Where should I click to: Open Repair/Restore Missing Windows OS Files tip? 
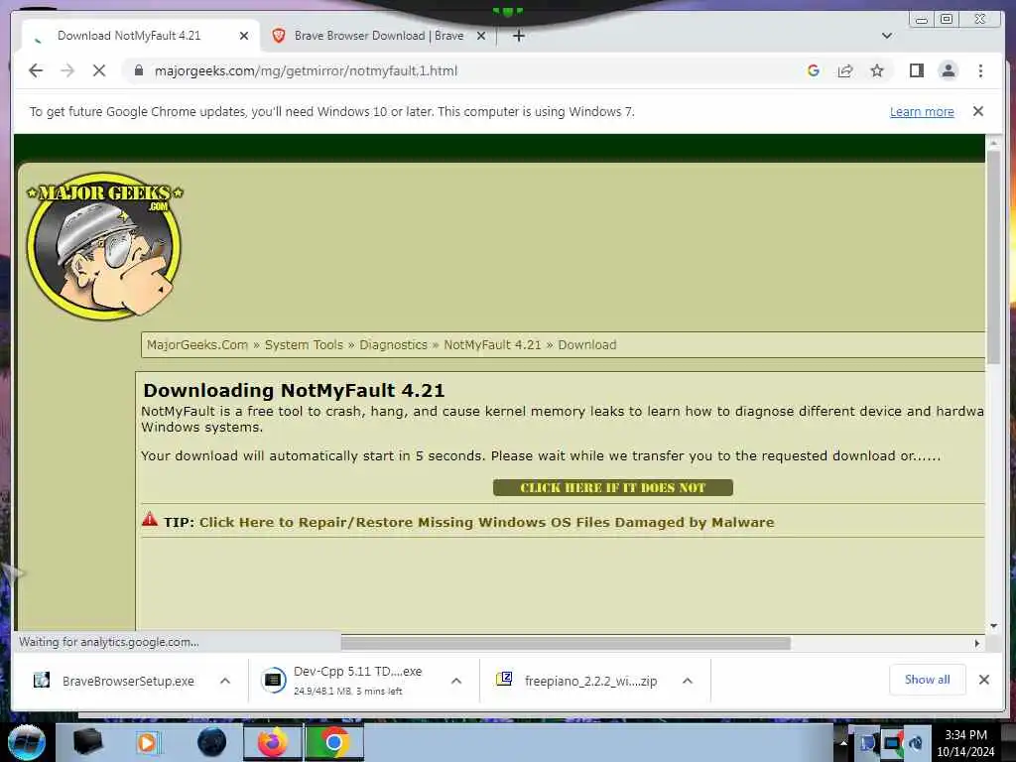point(486,522)
